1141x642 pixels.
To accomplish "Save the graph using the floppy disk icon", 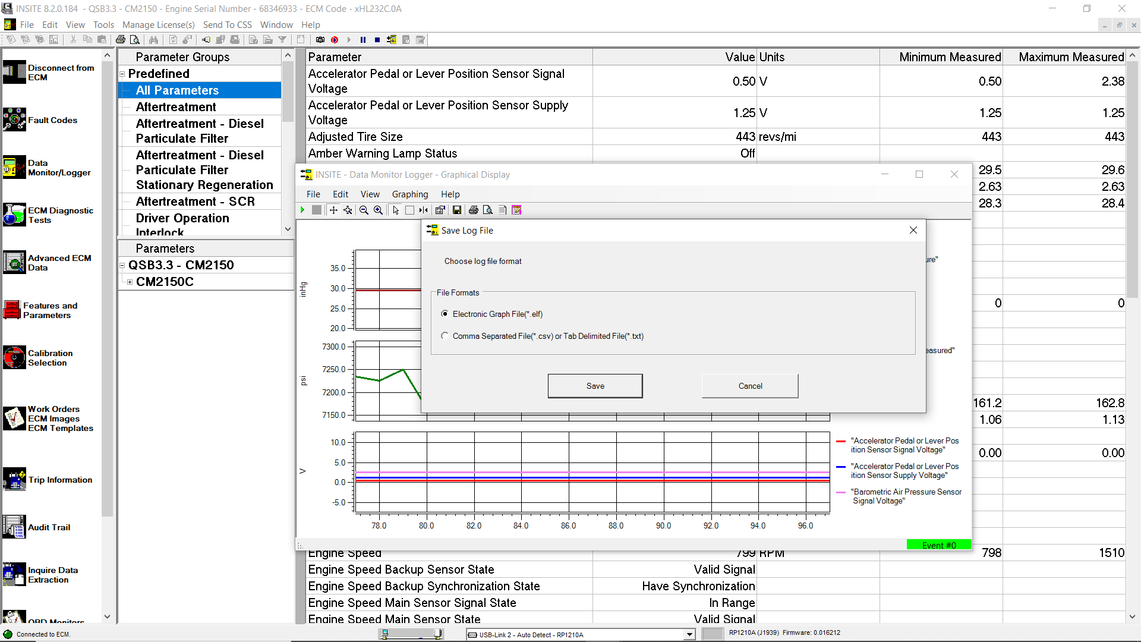I will coord(457,210).
